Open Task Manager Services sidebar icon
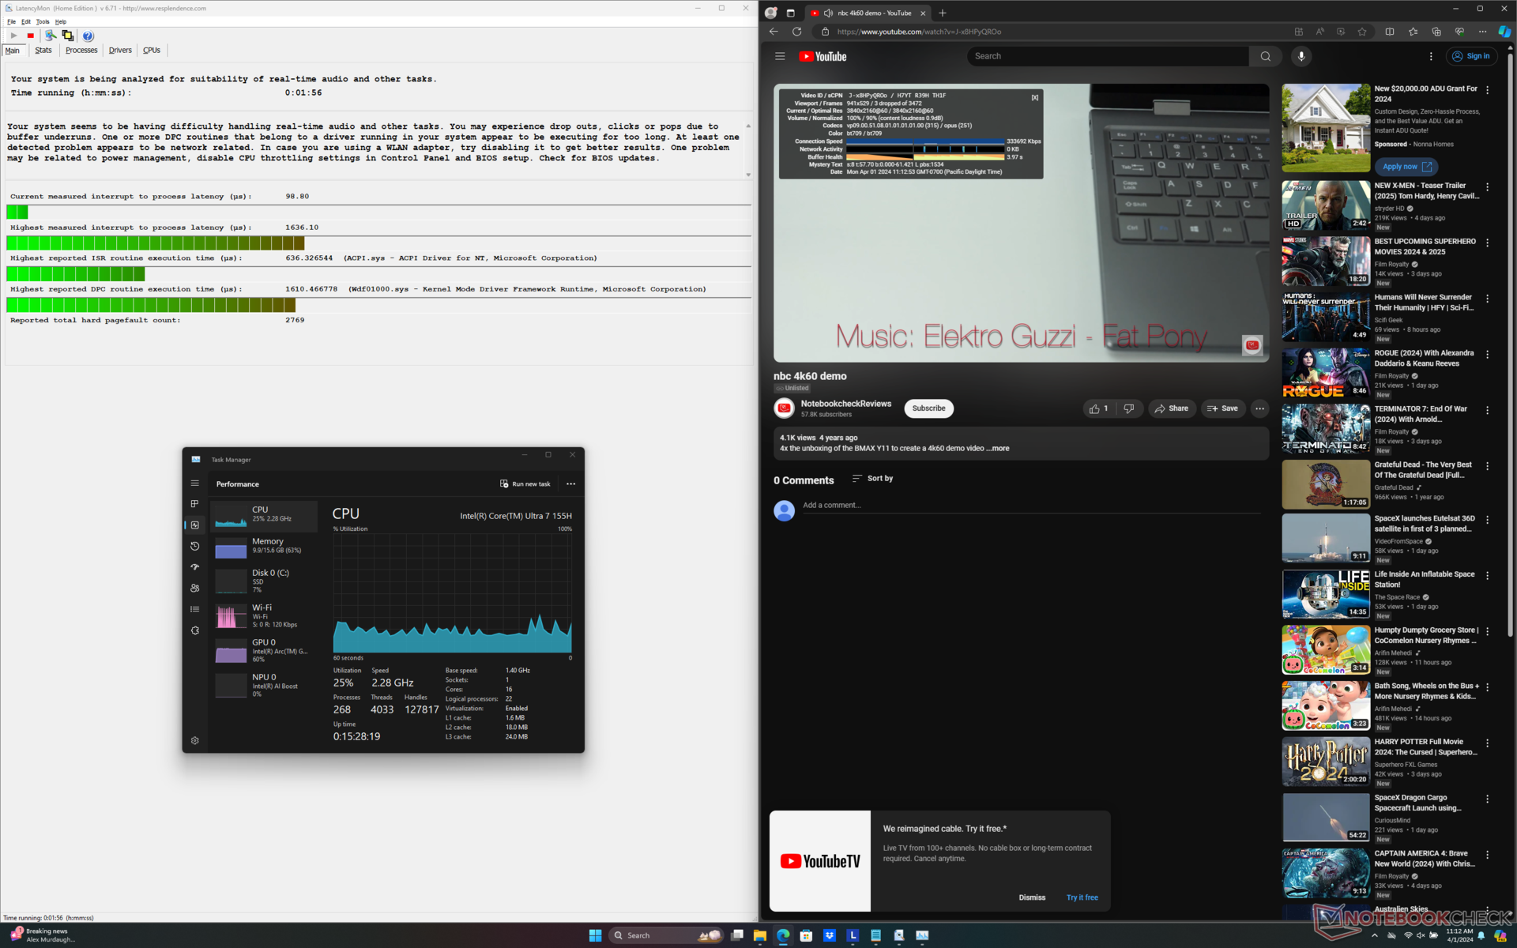The image size is (1517, 948). pyautogui.click(x=194, y=630)
